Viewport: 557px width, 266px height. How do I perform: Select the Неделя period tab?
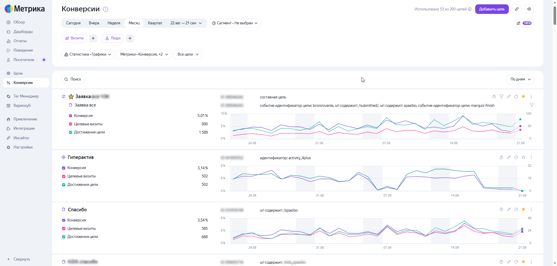tap(114, 23)
